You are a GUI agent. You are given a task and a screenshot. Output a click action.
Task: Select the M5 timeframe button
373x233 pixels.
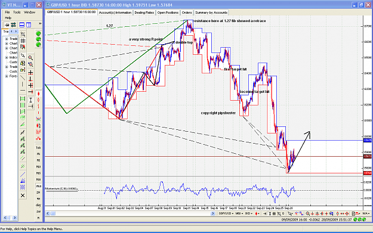tap(38, 160)
